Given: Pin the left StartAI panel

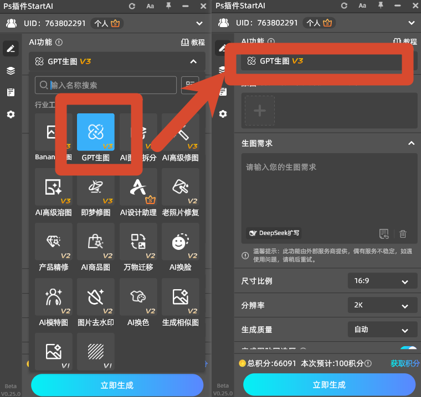Looking at the screenshot, I should [168, 6].
